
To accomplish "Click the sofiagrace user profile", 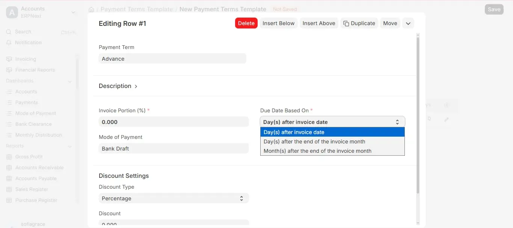I will 33,224.
